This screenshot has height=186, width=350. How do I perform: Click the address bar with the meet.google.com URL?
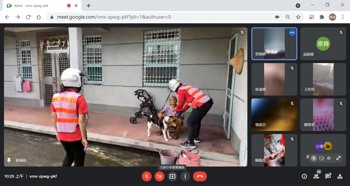point(160,17)
